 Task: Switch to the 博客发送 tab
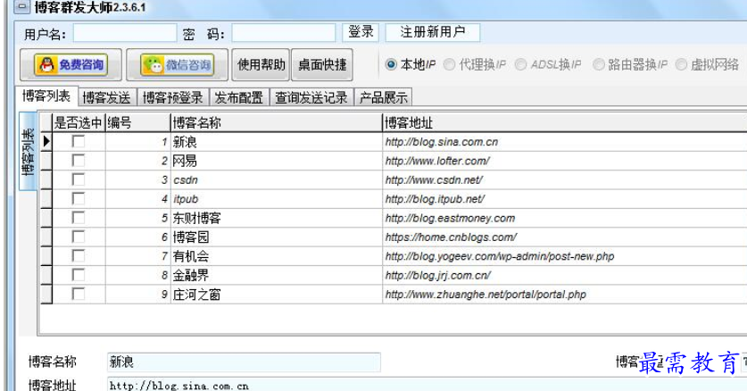pos(107,97)
